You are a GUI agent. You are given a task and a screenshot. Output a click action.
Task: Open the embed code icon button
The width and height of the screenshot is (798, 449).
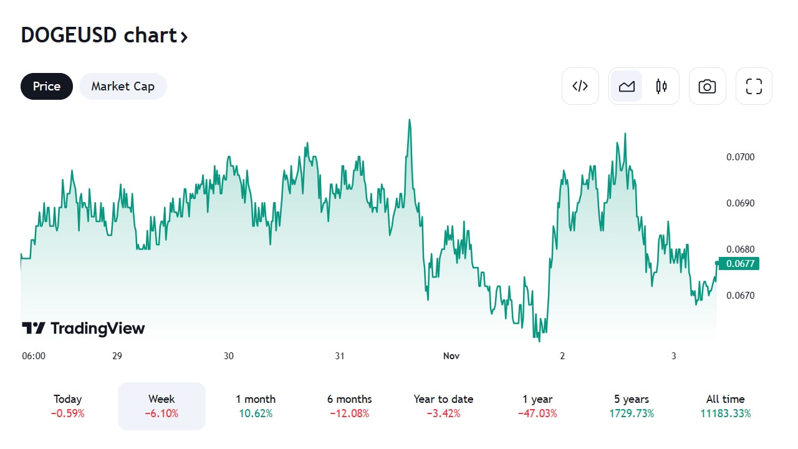580,86
